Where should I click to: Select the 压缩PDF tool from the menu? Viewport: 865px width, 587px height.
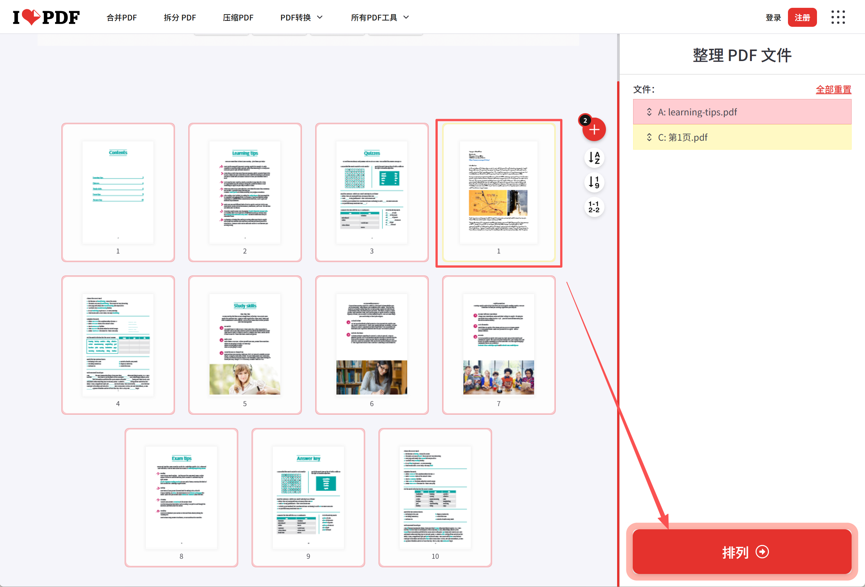click(x=238, y=17)
